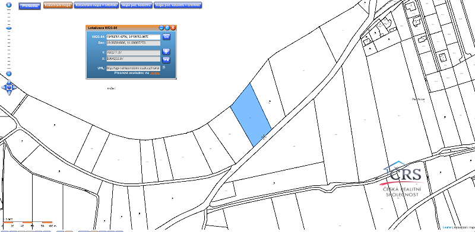Pan the map right with arrow
The height and width of the screenshot is (232, 475).
14,88
